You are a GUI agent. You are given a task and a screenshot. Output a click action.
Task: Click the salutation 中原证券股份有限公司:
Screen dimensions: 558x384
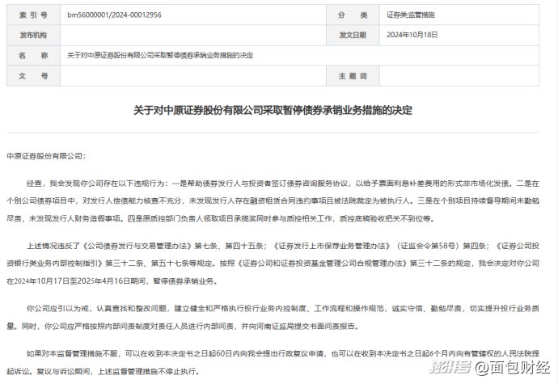pyautogui.click(x=46, y=156)
